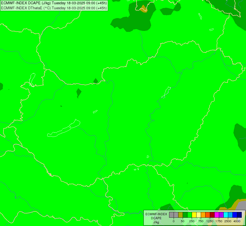Click the long Lake Balaton outline on map
This screenshot has width=246, height=226.
pos(64,129)
